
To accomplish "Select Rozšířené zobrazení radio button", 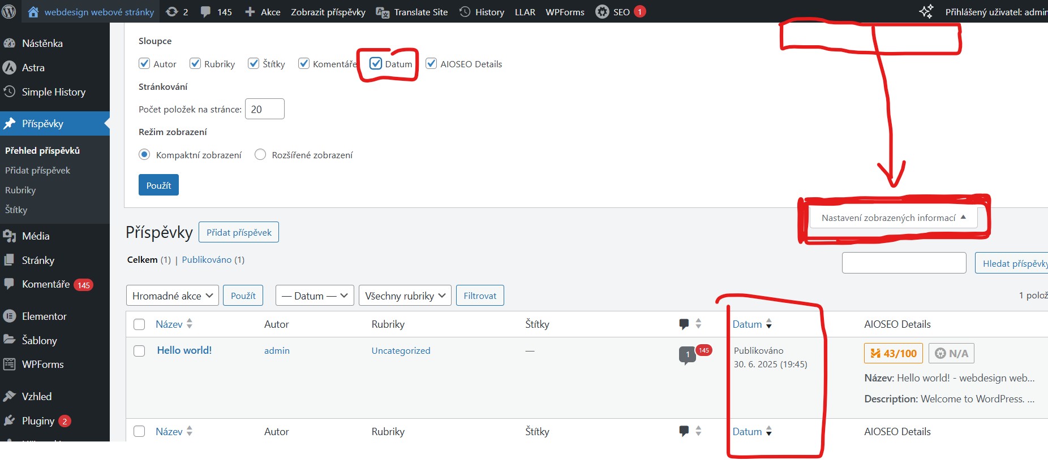I will pos(260,154).
